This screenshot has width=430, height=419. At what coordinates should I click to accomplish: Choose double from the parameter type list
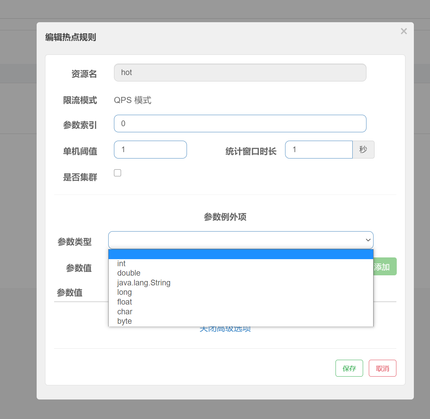[x=129, y=273]
